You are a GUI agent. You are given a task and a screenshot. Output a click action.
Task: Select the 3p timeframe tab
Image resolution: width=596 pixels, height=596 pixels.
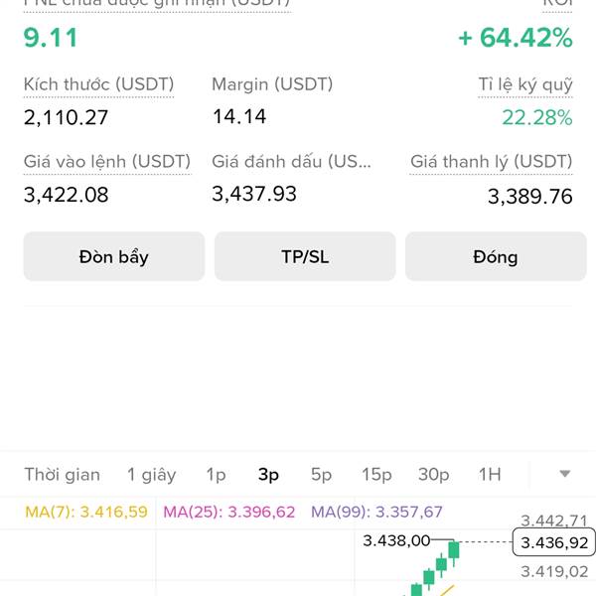tap(268, 475)
